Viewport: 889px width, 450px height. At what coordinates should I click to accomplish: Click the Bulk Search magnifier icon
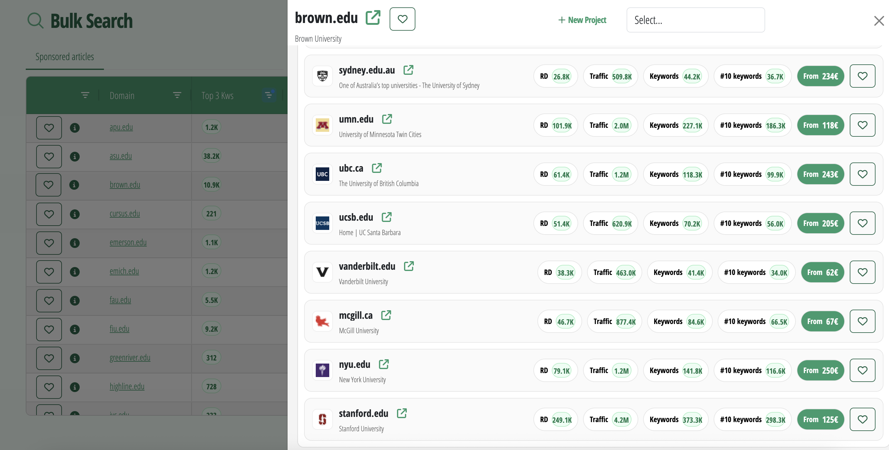tap(35, 21)
